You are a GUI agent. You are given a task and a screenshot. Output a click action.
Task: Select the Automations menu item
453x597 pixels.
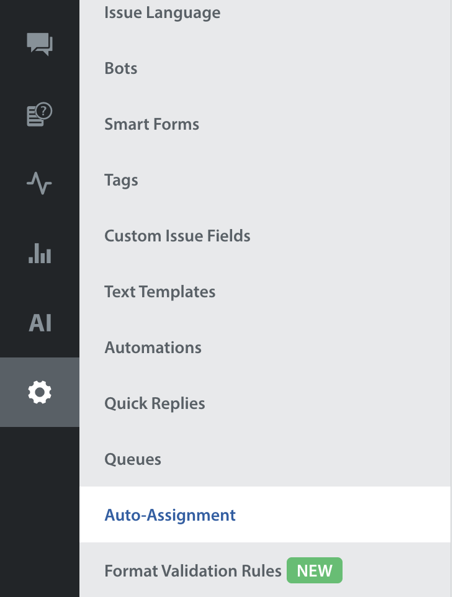[153, 348]
